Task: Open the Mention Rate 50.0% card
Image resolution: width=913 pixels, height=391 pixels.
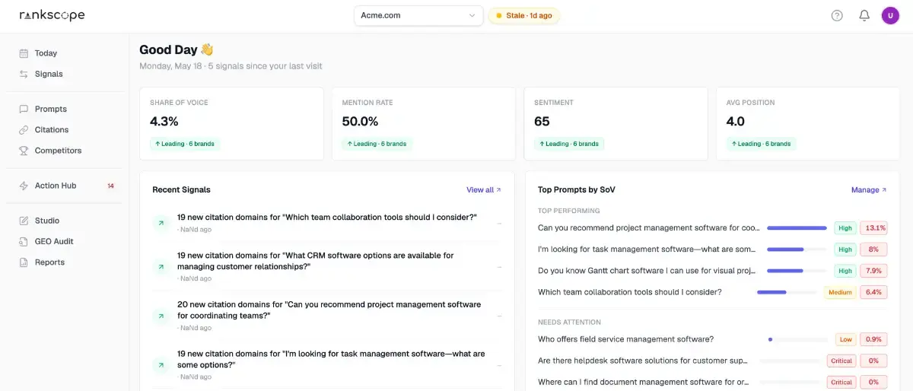Action: click(x=424, y=123)
